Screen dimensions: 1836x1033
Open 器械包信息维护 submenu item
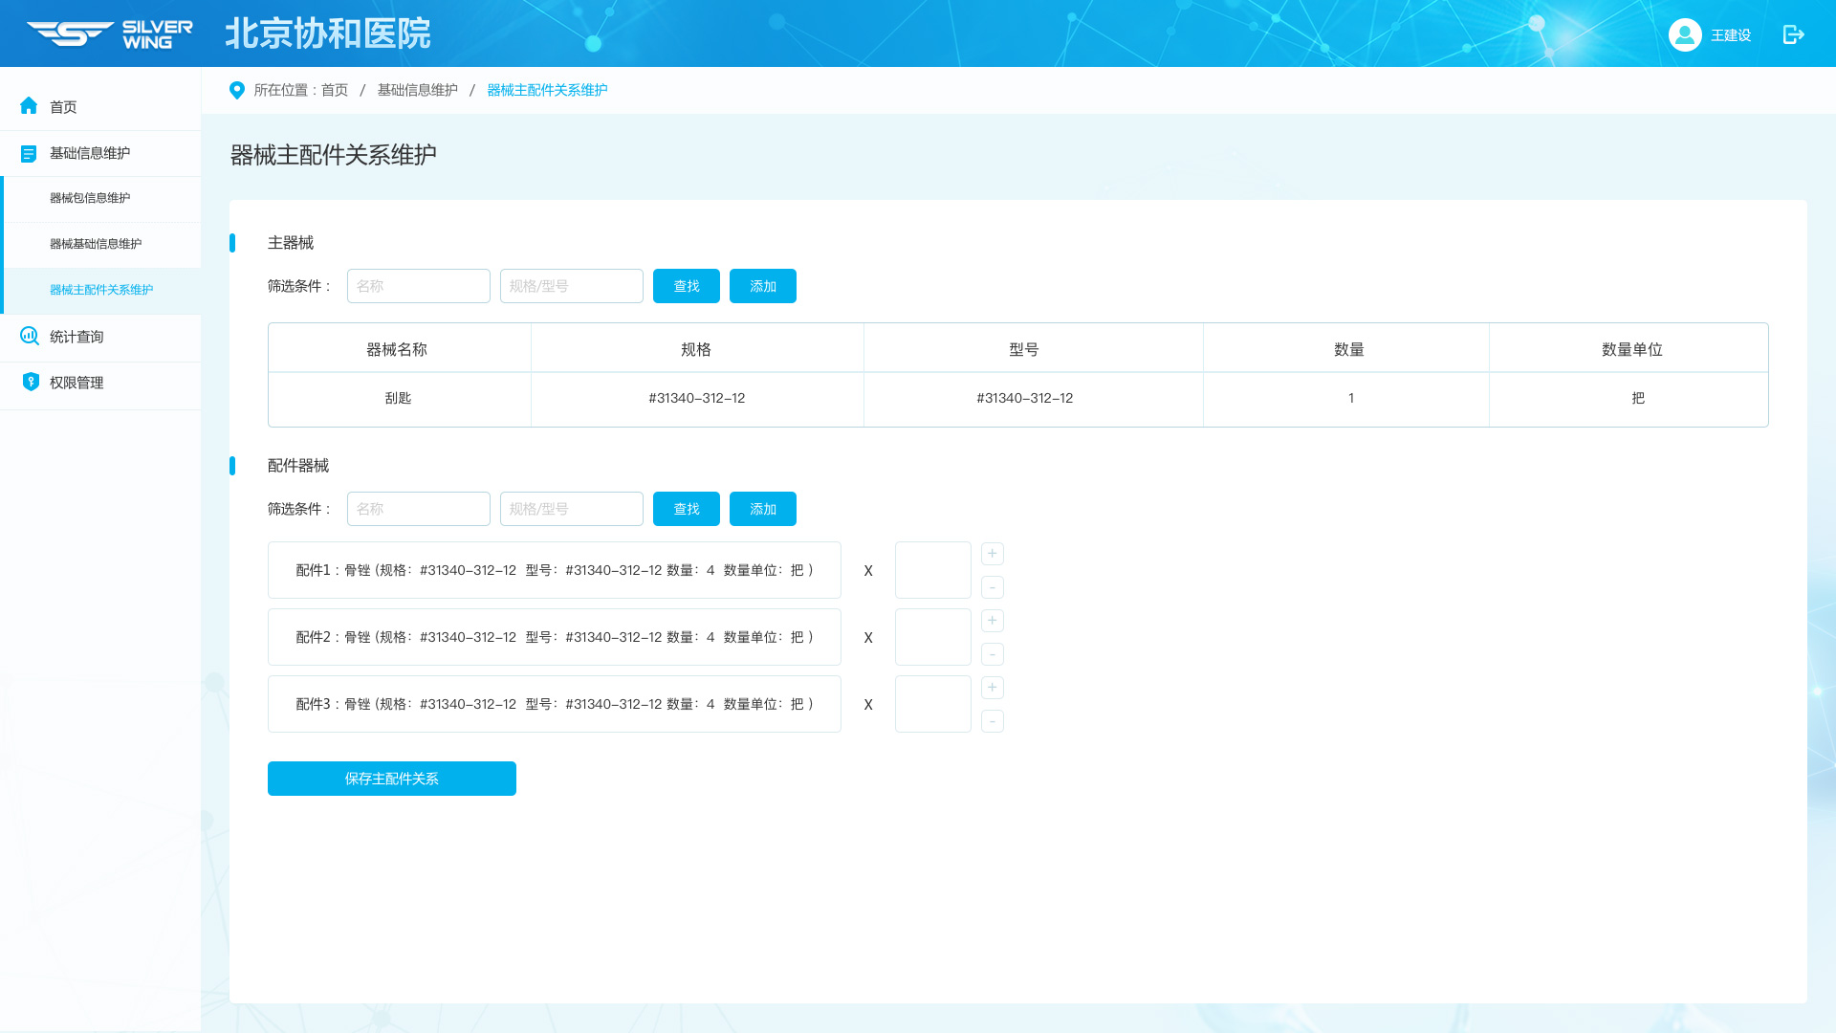pos(90,198)
